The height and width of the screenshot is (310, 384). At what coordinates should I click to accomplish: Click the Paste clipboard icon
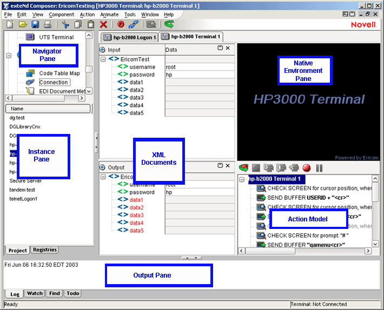coord(91,24)
